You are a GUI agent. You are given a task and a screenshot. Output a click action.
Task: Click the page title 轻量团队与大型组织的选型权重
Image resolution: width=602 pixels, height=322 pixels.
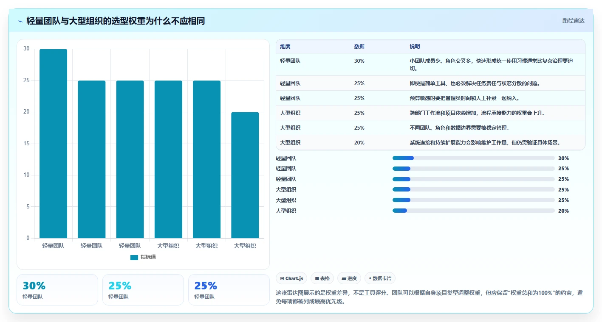tap(116, 21)
